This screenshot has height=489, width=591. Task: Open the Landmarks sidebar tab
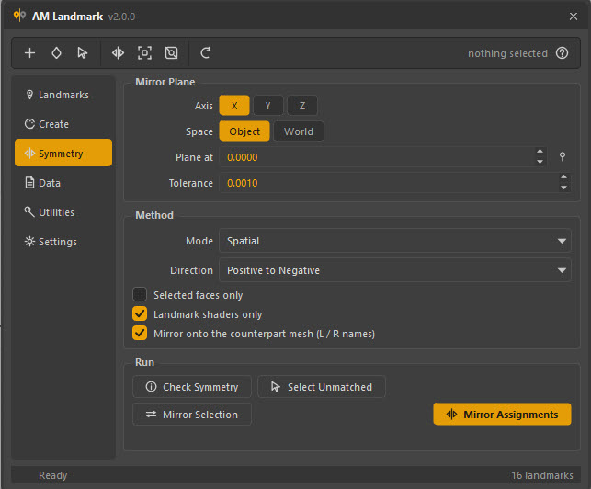click(63, 95)
